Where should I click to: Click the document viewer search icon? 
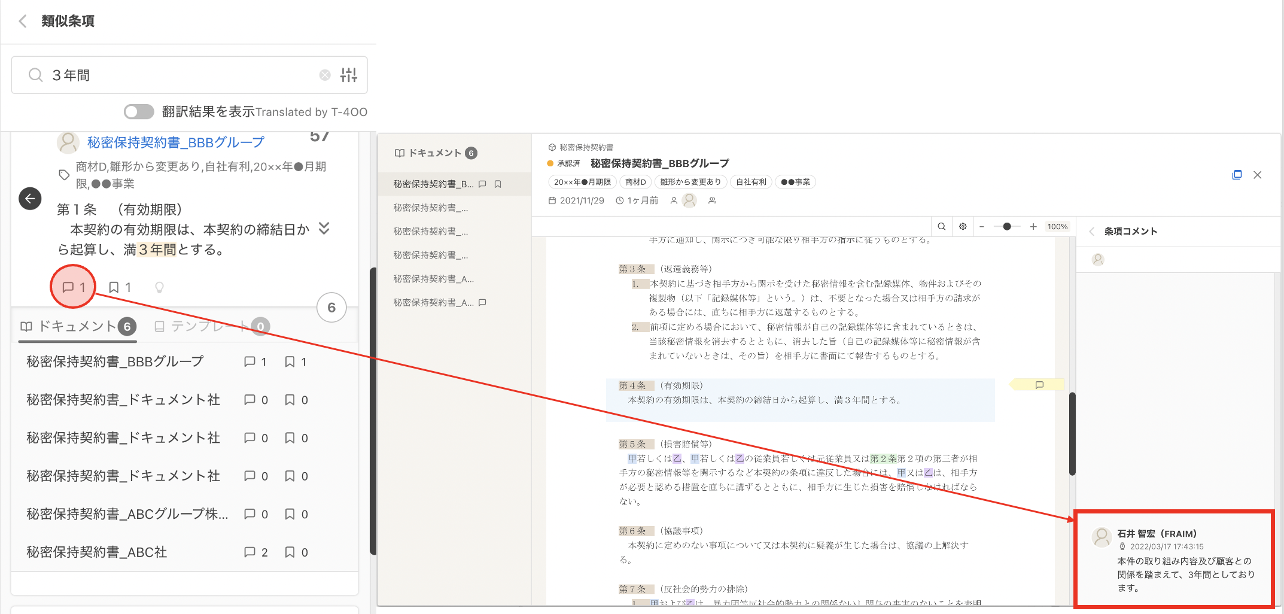coord(942,227)
